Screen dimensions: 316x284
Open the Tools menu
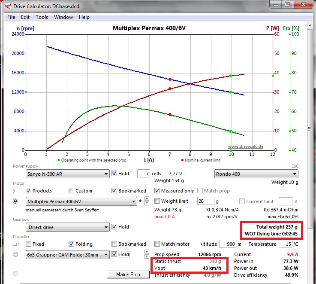pos(42,17)
